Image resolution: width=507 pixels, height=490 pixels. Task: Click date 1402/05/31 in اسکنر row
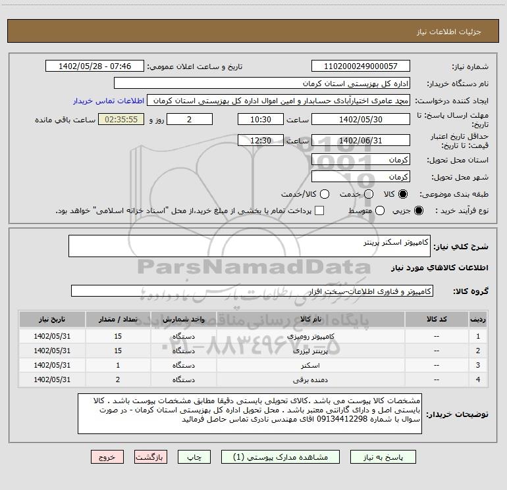point(52,365)
